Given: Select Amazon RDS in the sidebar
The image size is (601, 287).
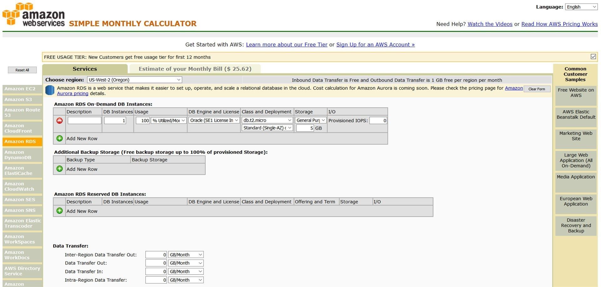Looking at the screenshot, I should tap(22, 142).
